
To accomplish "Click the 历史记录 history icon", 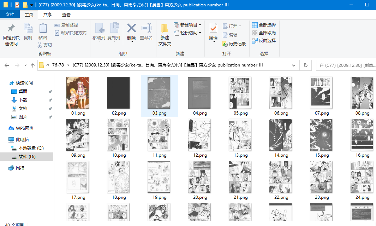I will [x=225, y=44].
